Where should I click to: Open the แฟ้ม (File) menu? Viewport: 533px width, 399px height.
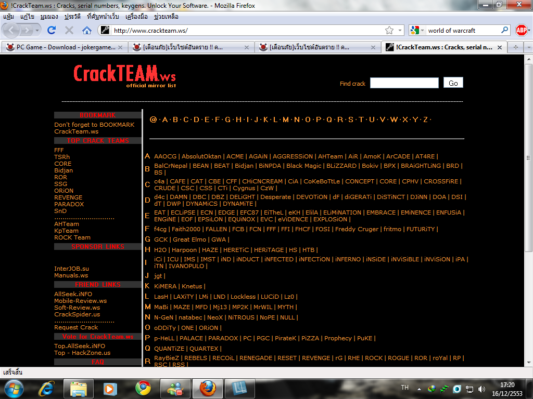pyautogui.click(x=8, y=17)
